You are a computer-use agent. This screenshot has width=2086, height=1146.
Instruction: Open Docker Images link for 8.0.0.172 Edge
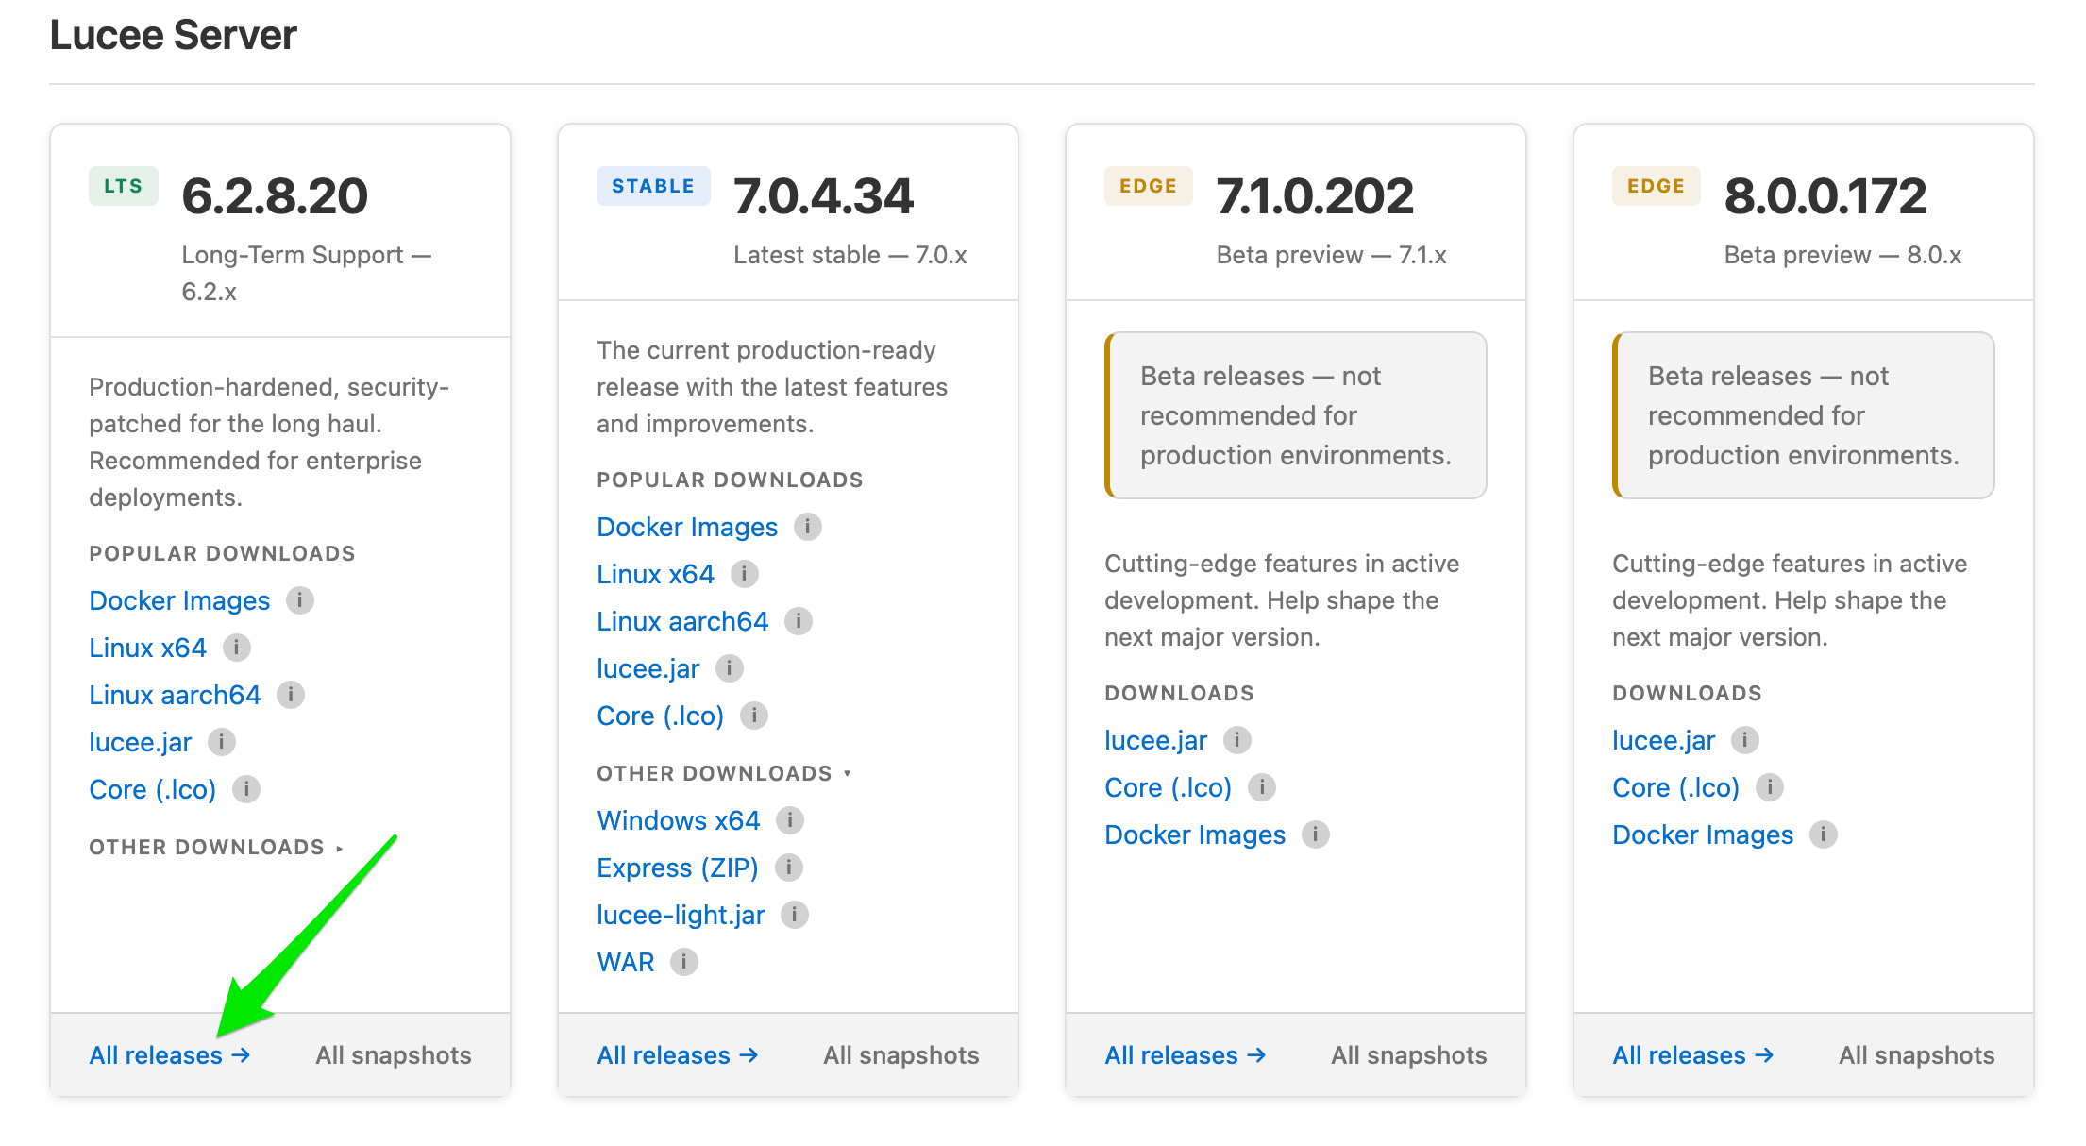[x=1703, y=834]
